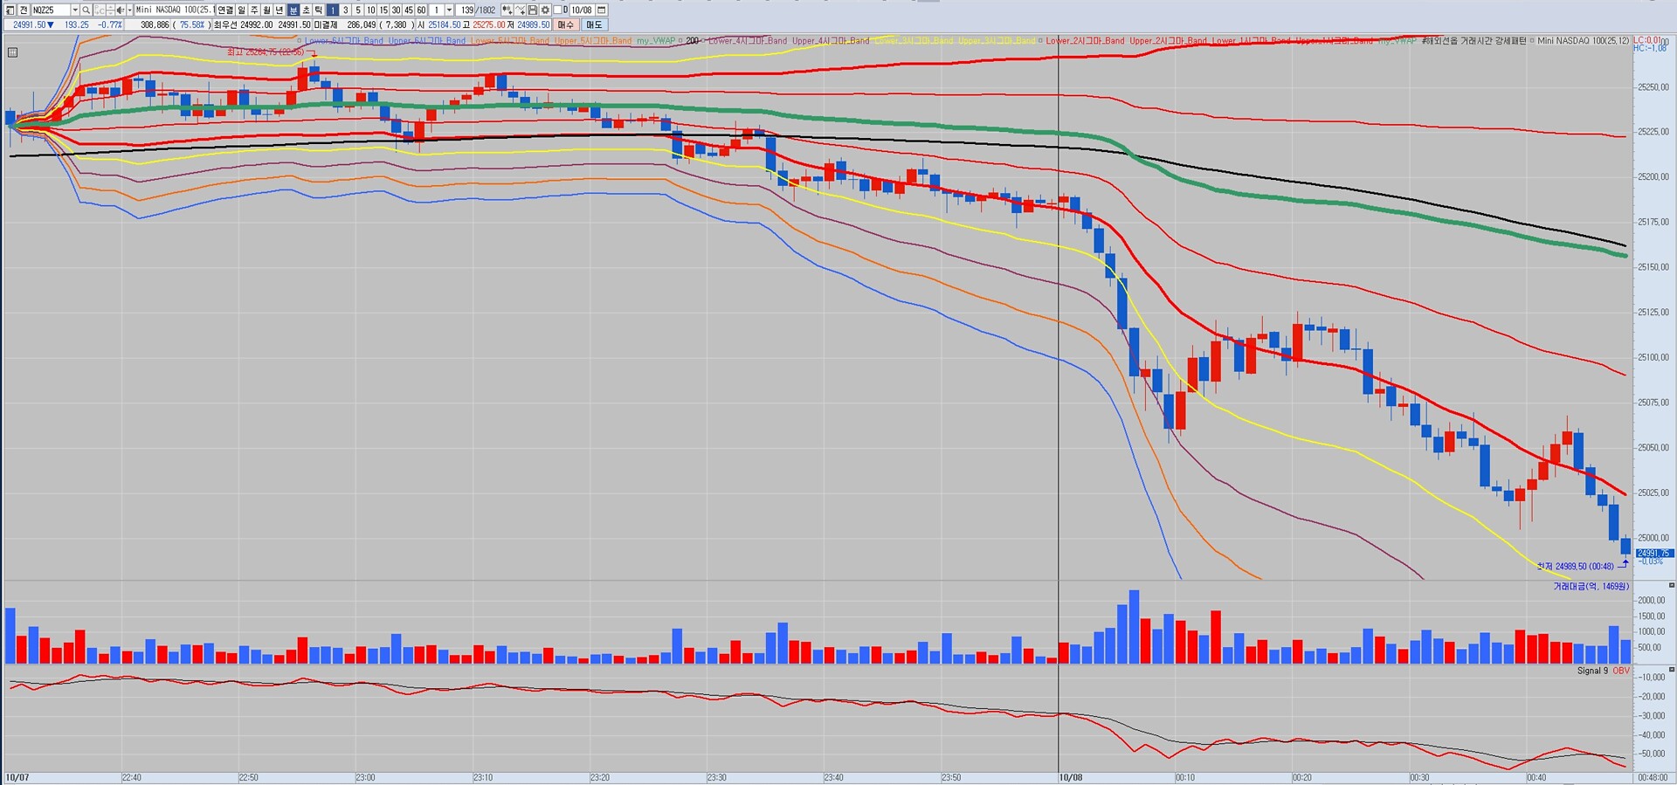
Task: Open the symbol code dropdown arrow next to NQZ25
Action: tap(75, 10)
